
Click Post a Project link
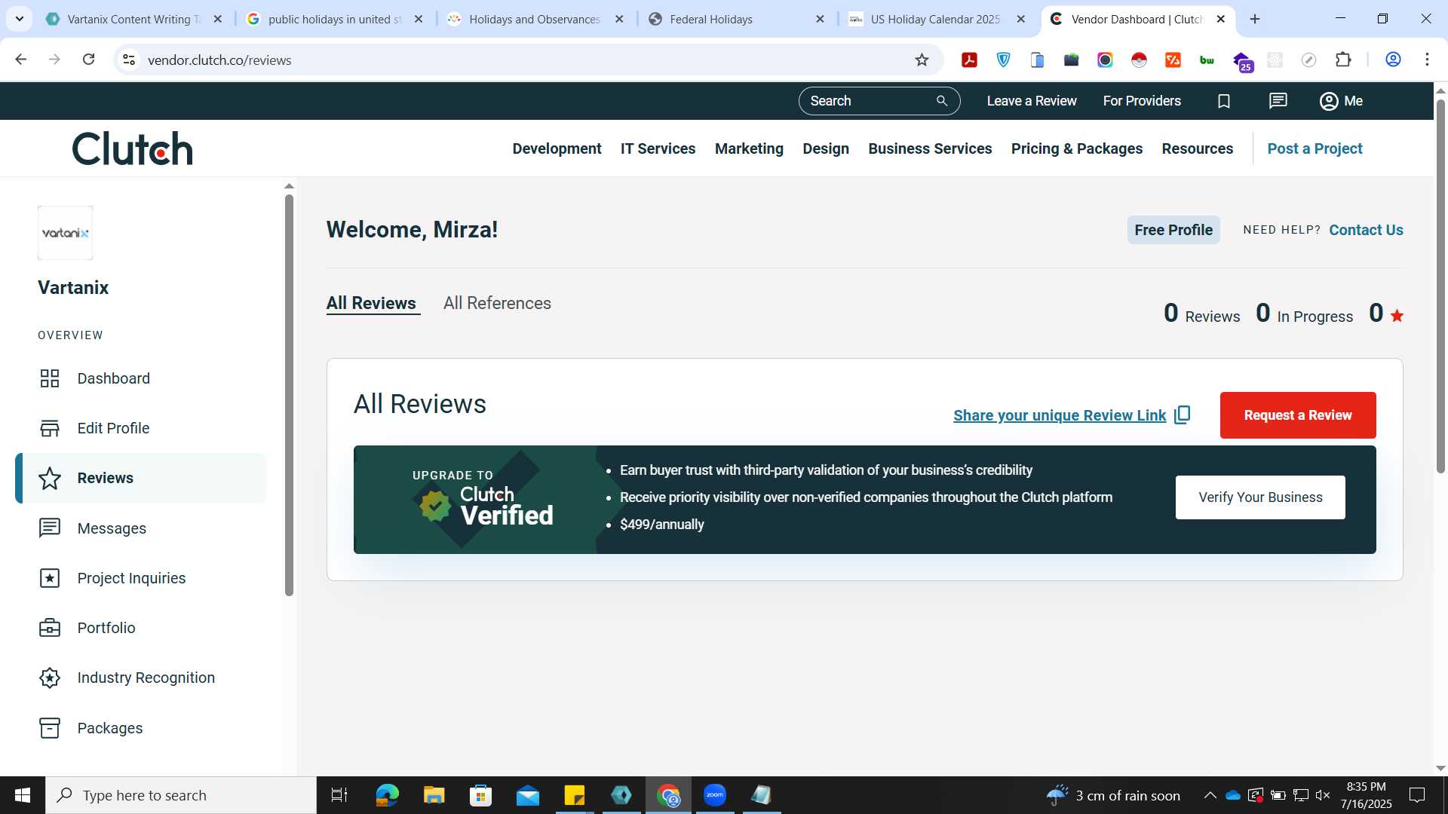[1315, 148]
